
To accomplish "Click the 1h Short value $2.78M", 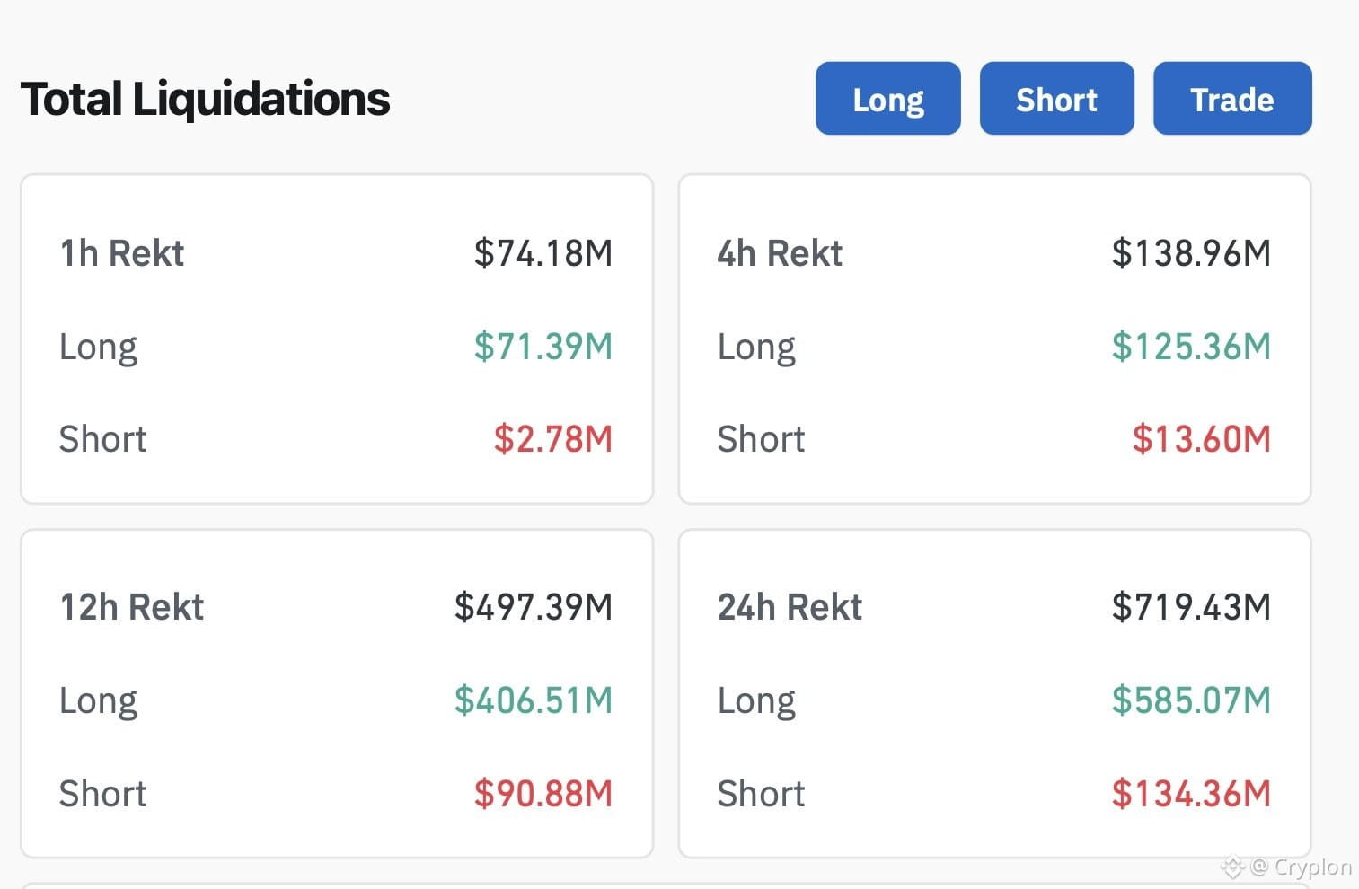I will coord(553,439).
